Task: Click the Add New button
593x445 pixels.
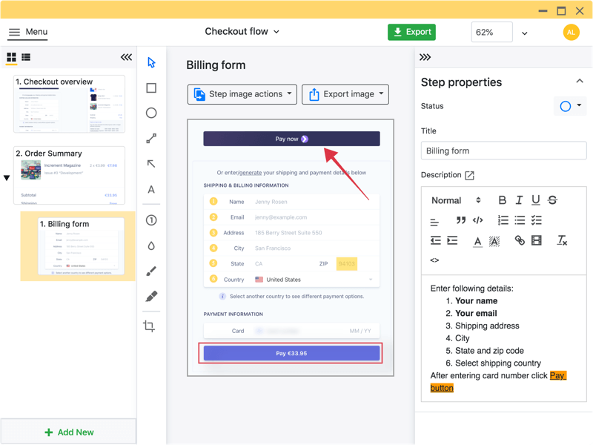Action: tap(68, 432)
